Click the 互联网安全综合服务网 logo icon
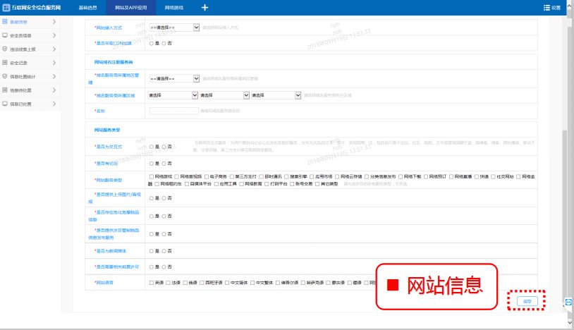 (x=6, y=7)
